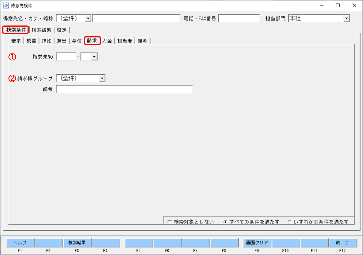Maximize the 得意先検索 window
363x255 pixels.
(x=338, y=6)
